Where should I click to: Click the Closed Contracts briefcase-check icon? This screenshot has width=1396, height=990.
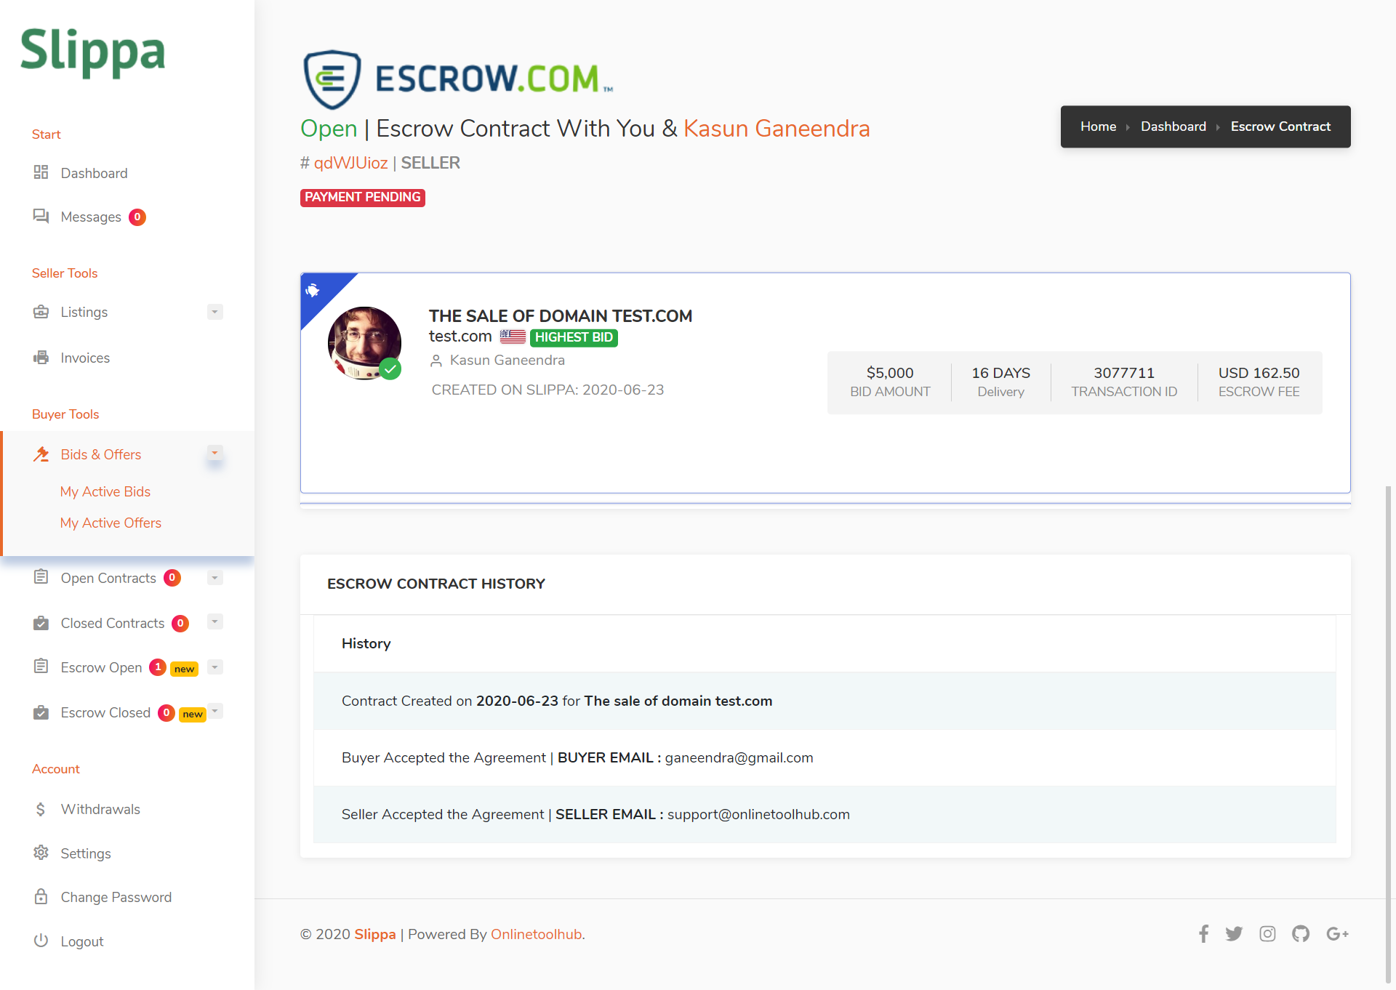41,623
